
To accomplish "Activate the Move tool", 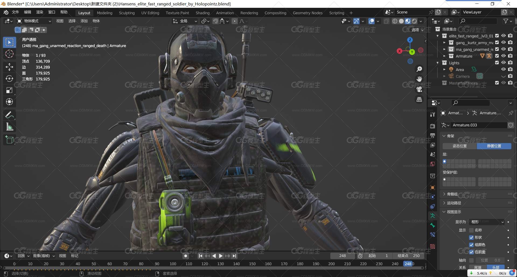I will pos(9,67).
